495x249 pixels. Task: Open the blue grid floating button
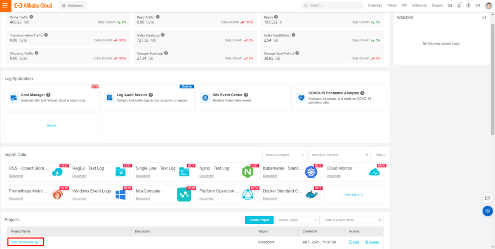coord(488,211)
